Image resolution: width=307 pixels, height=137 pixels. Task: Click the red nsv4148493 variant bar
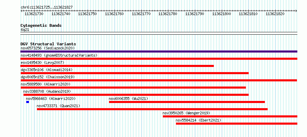click(159, 59)
